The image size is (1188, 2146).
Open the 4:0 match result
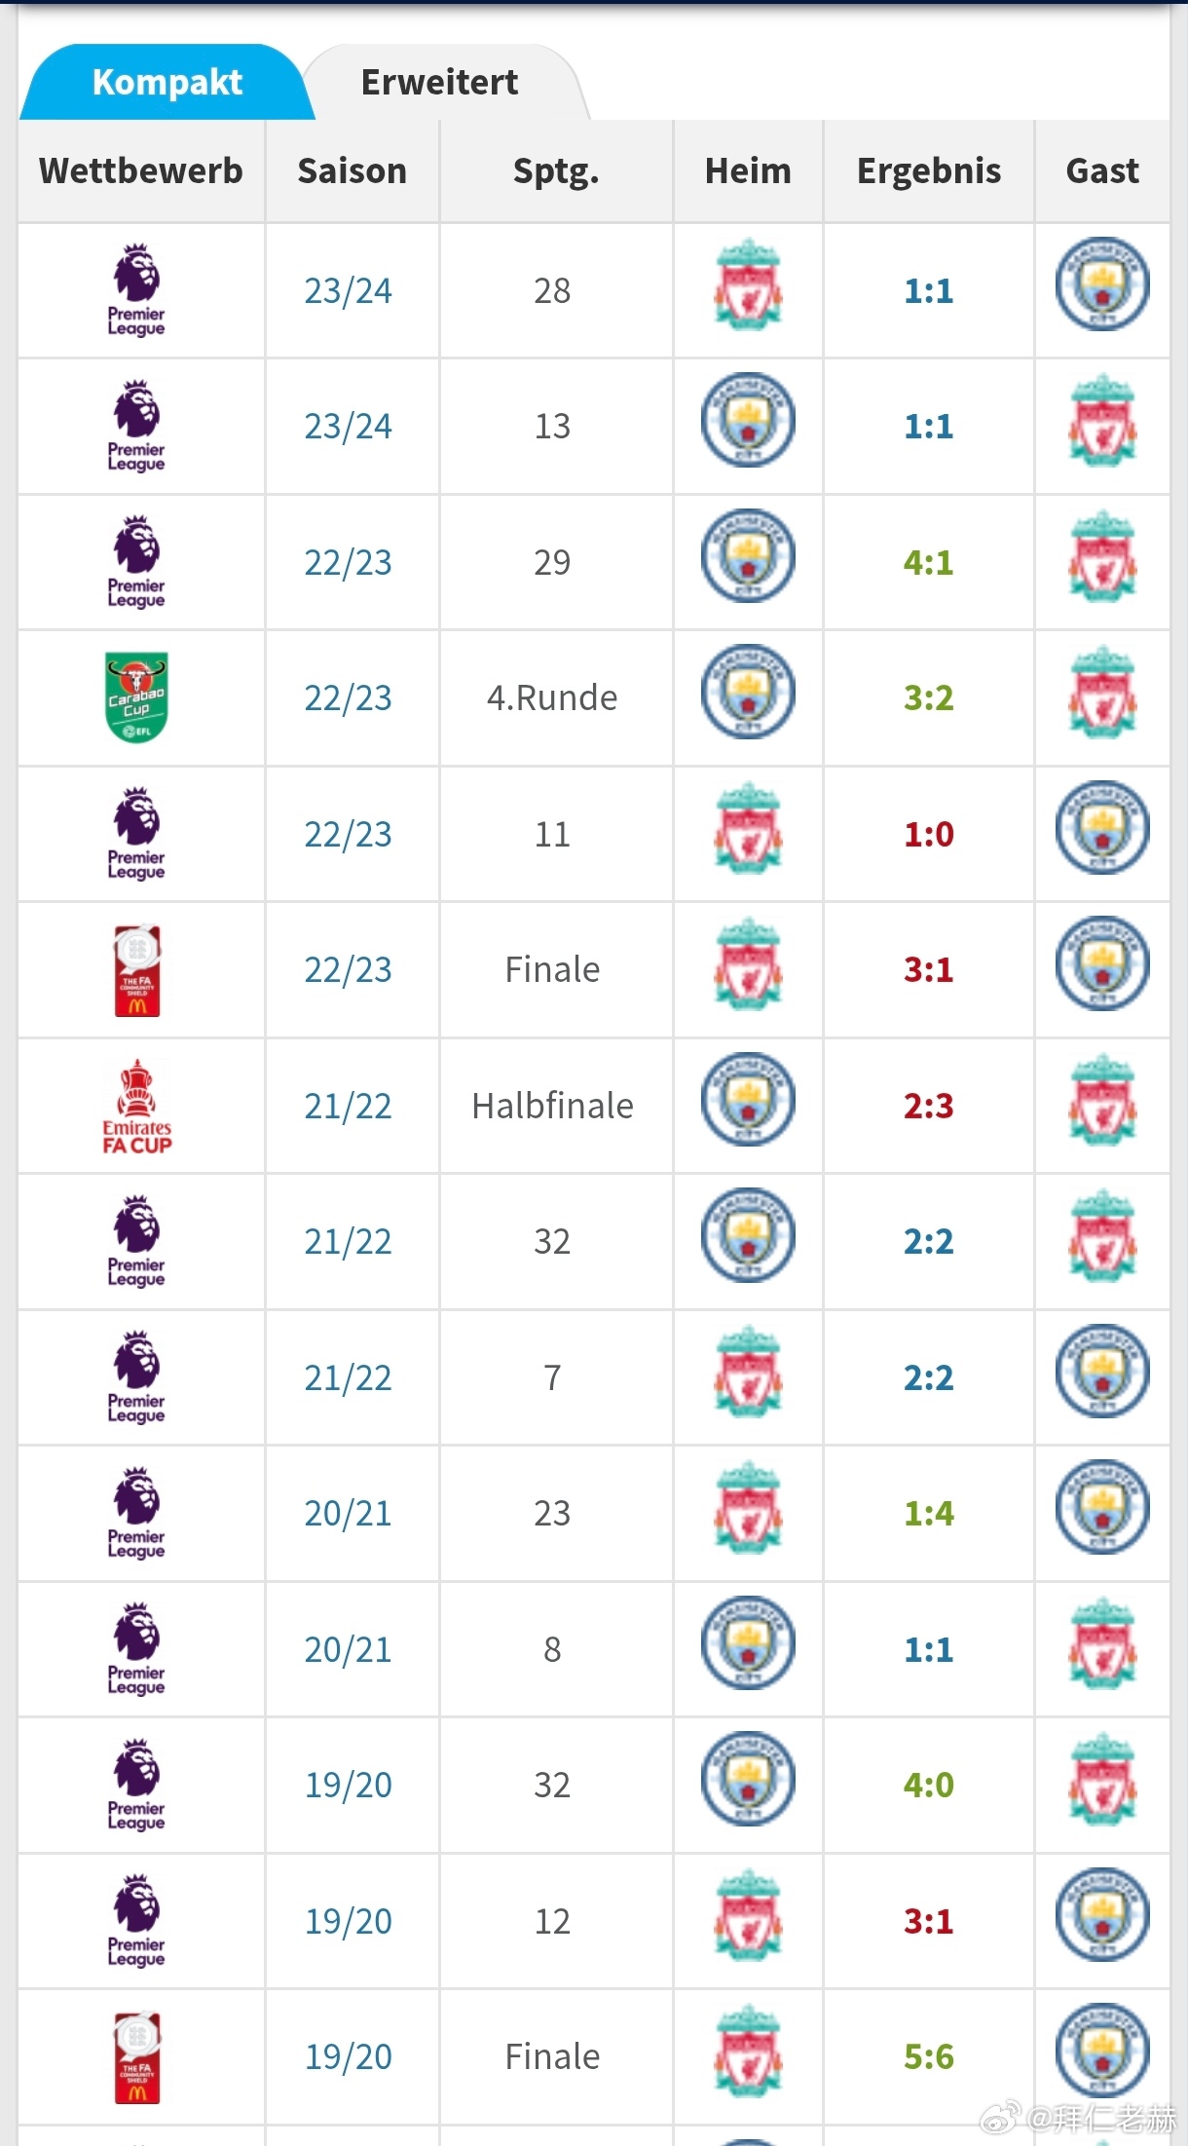tap(928, 1785)
